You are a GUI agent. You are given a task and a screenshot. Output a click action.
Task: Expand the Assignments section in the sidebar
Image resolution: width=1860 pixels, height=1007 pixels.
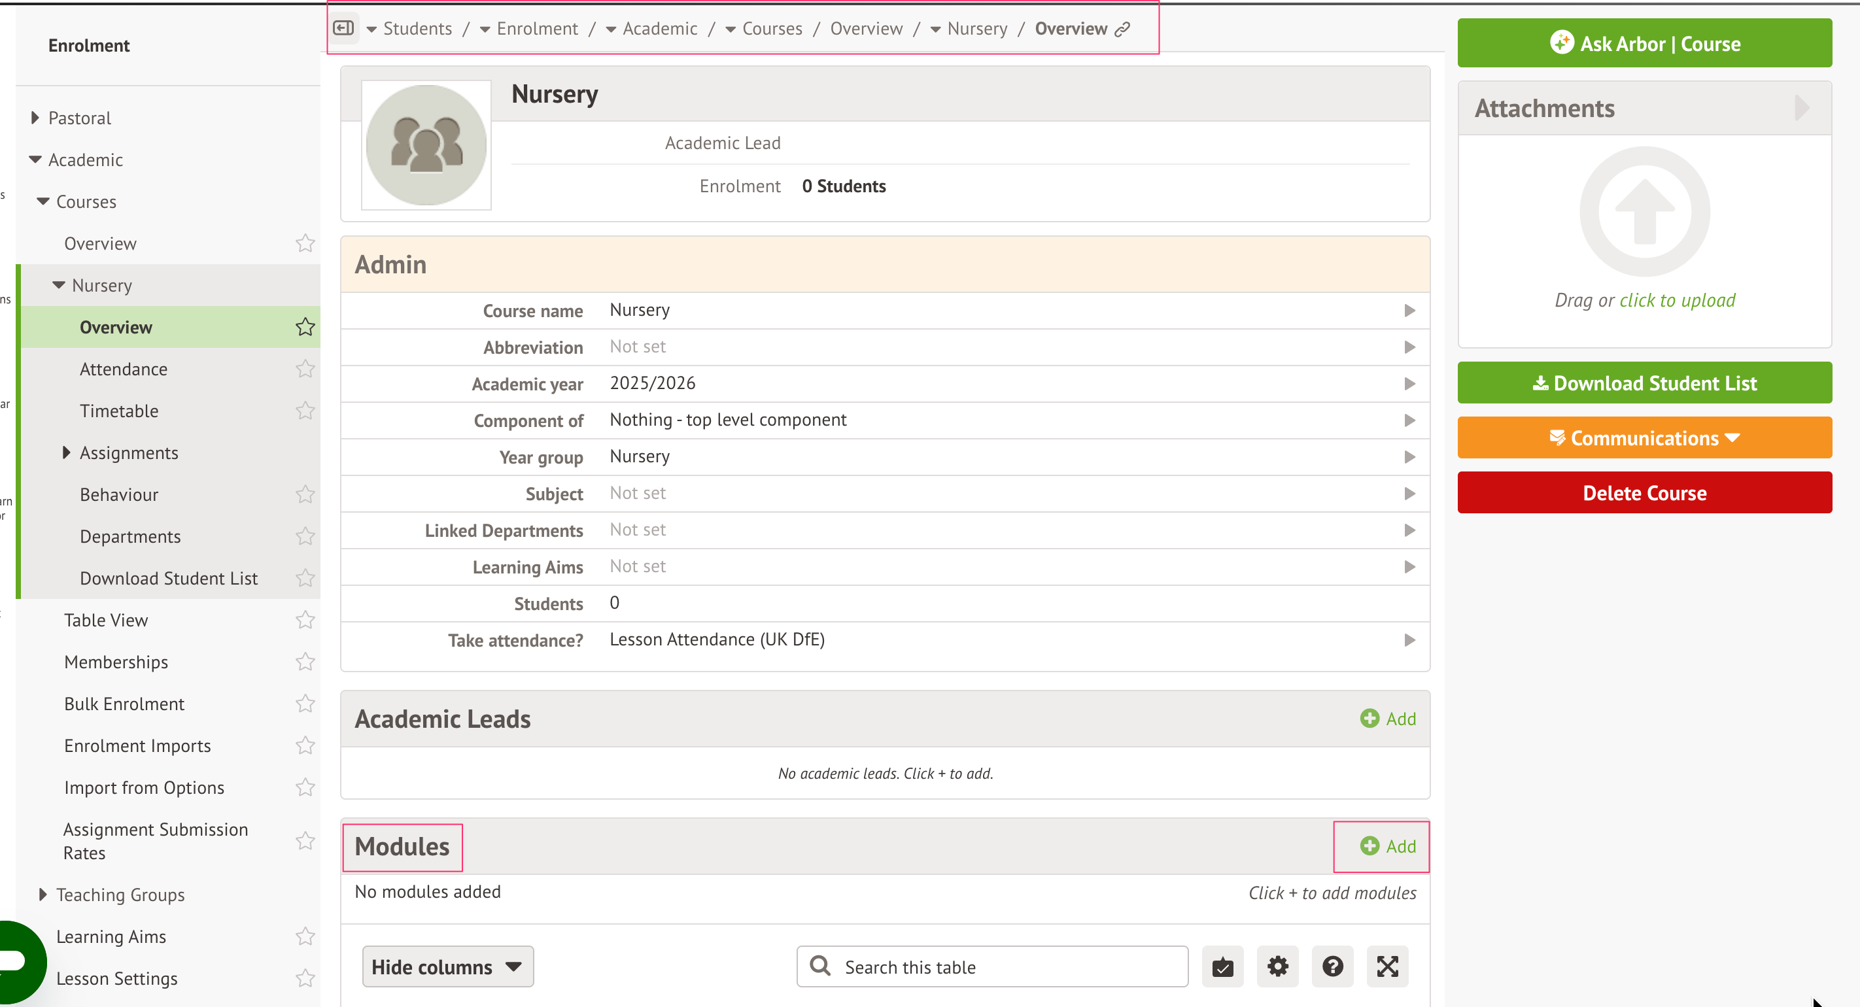[x=65, y=452]
